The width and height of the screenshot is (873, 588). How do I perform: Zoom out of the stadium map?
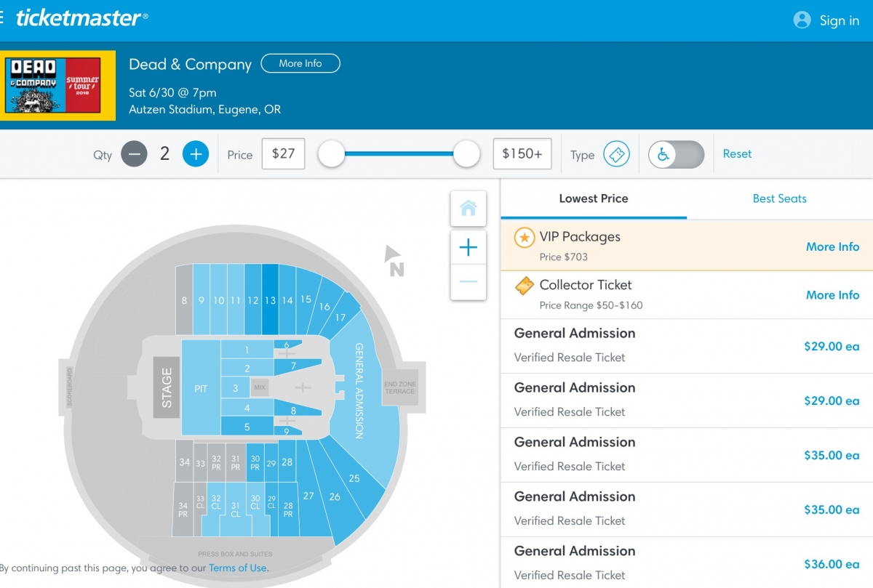[x=468, y=282]
